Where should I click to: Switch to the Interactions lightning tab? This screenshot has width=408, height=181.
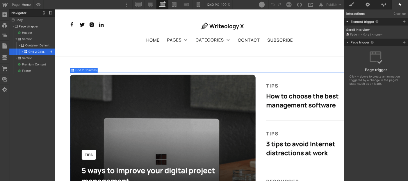400,5
